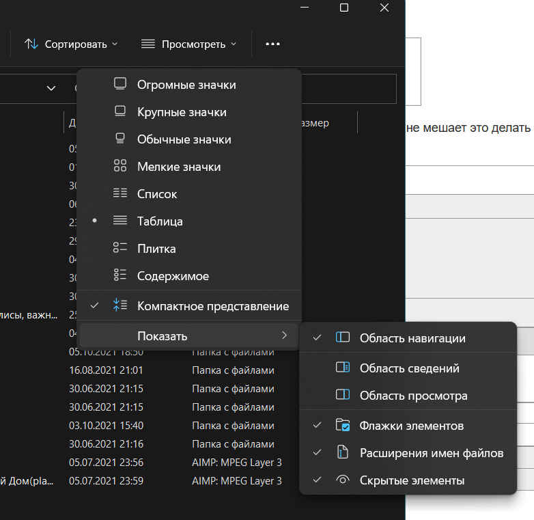Choose Крупные значки view

(189, 112)
